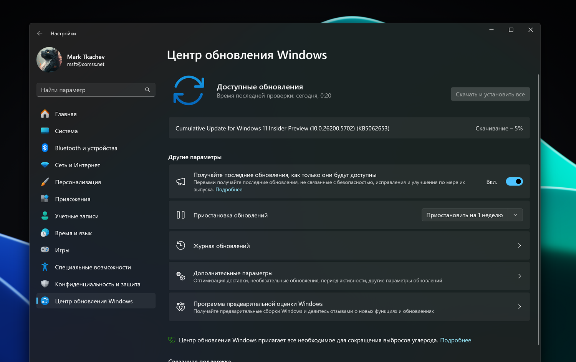Click the Приложения apps icon
This screenshot has width=576, height=362.
(45, 199)
